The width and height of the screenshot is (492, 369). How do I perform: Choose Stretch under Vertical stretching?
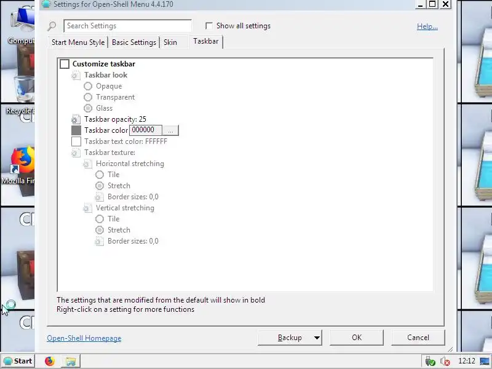tap(100, 230)
